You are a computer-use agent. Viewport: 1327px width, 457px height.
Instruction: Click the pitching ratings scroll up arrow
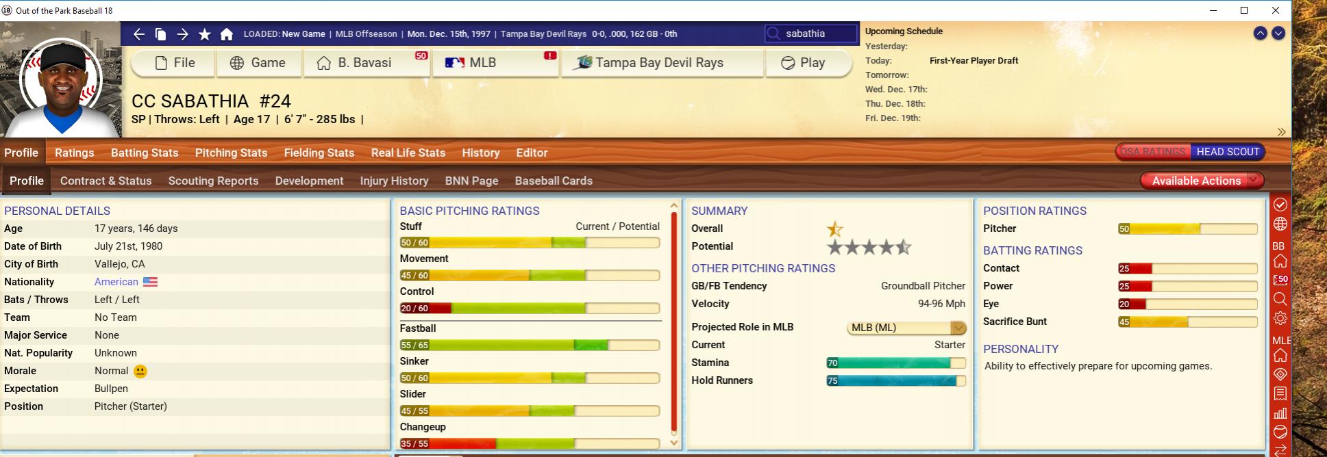673,205
